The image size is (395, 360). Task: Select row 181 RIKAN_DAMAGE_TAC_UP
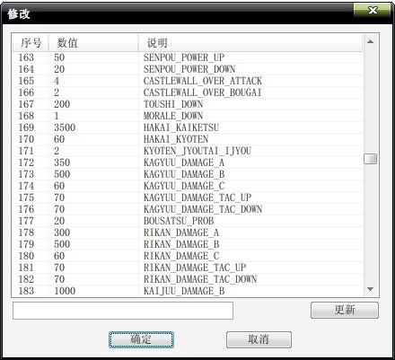point(188,268)
